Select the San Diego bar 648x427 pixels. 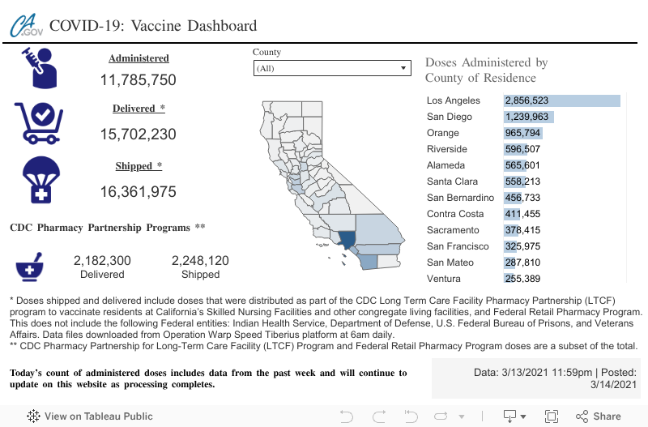click(x=527, y=117)
